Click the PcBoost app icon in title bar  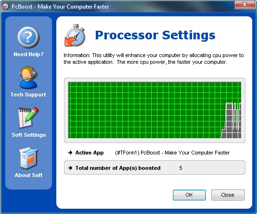(6, 6)
